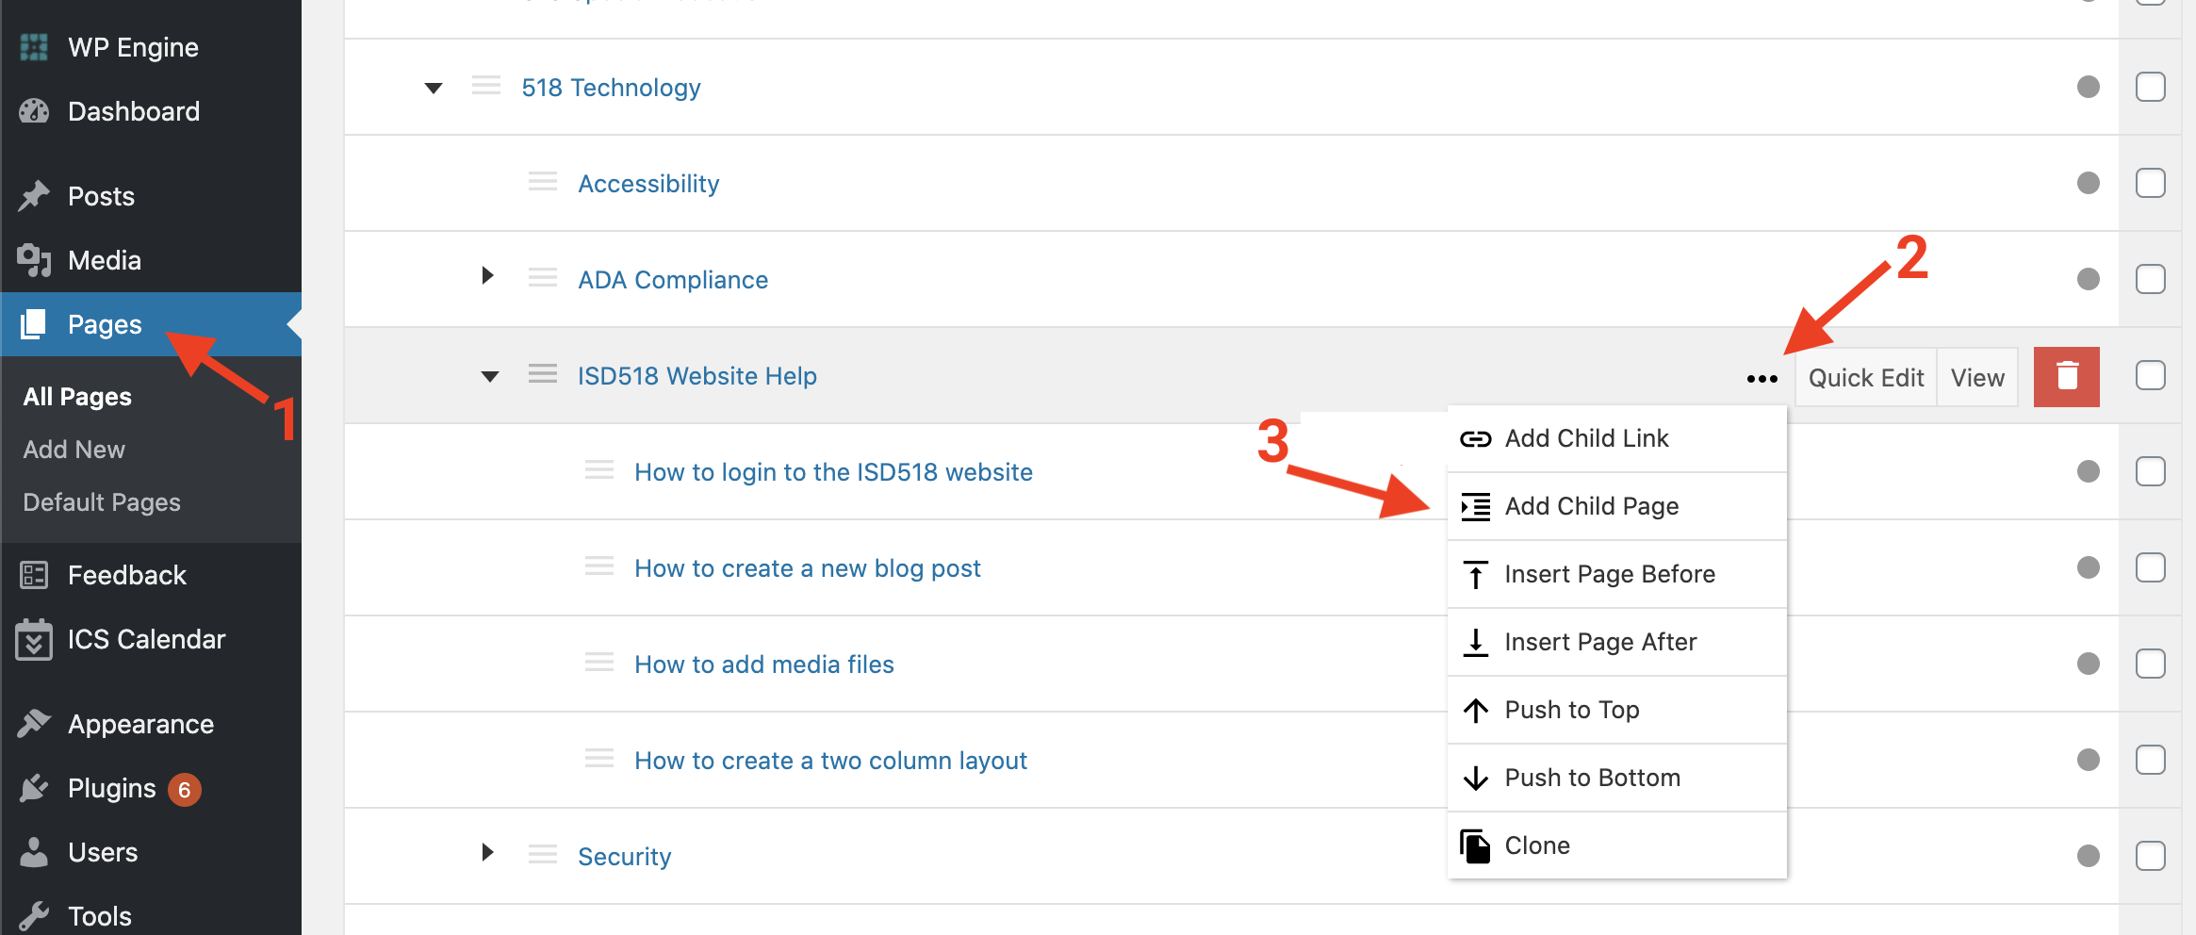This screenshot has height=935, width=2196.
Task: Click the Dashboard gauge icon
Action: (x=34, y=111)
